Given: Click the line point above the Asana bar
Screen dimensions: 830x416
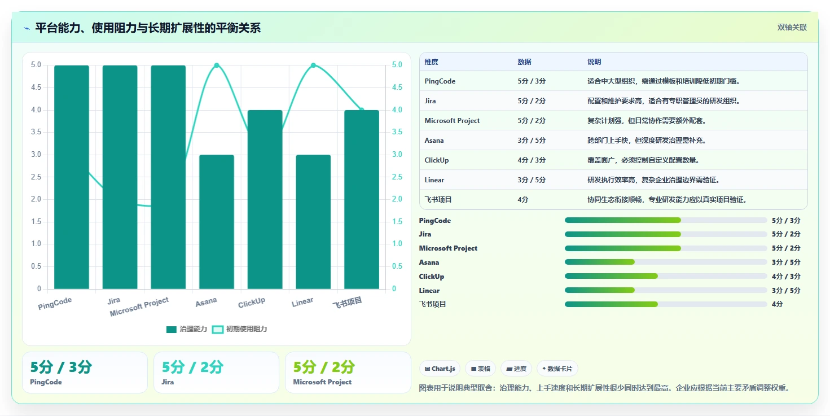Looking at the screenshot, I should coord(217,65).
